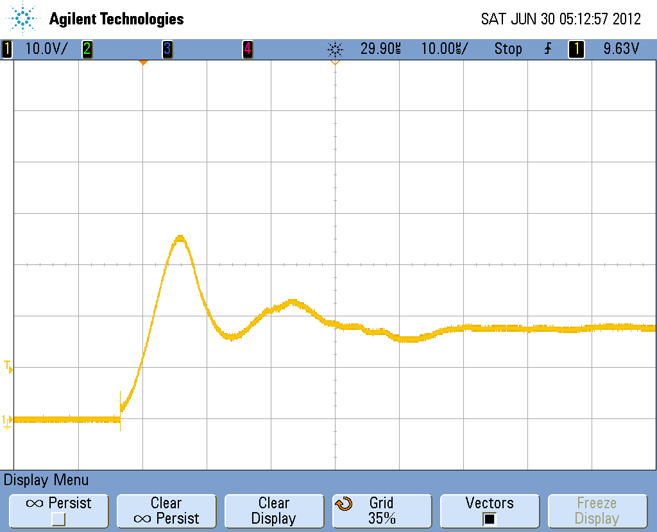Select the pink channel 4 indicator
This screenshot has height=532, width=657.
pos(247,49)
